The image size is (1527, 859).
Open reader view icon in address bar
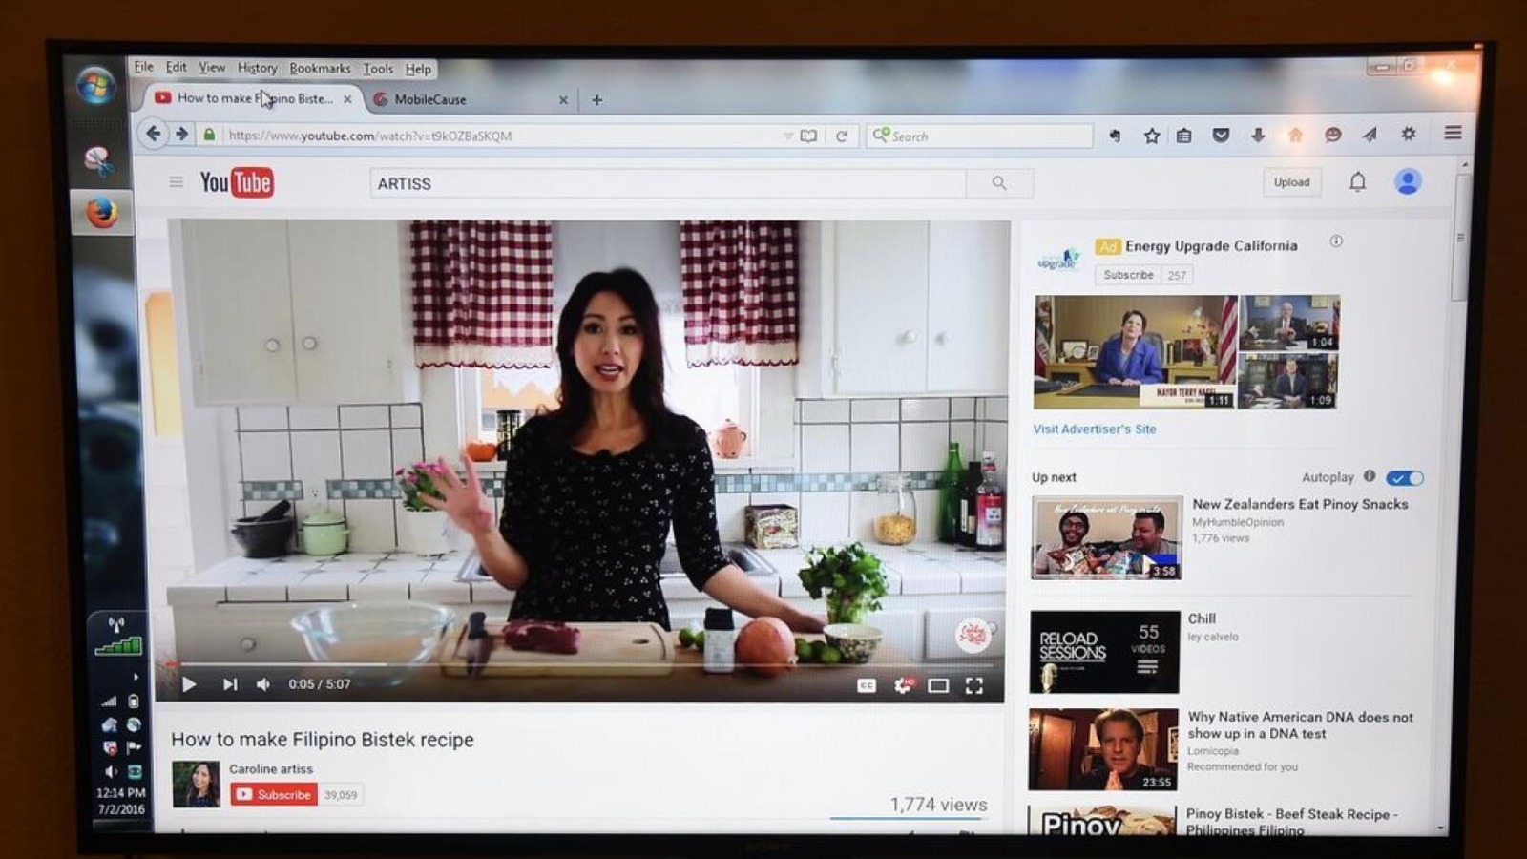[808, 136]
